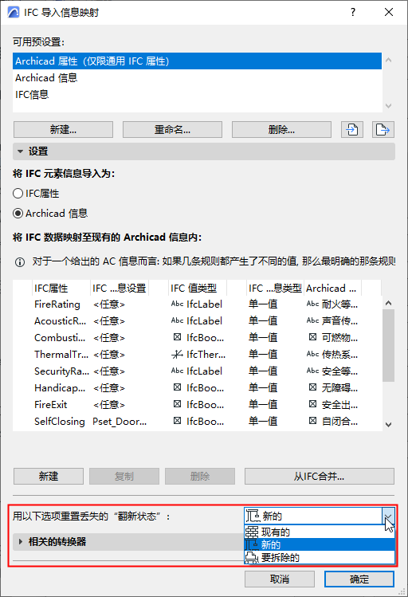
Task: Click the 从IFC合并... button
Action: 320,477
